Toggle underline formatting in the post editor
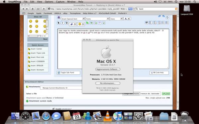This screenshot has height=124, width=199. (67, 23)
